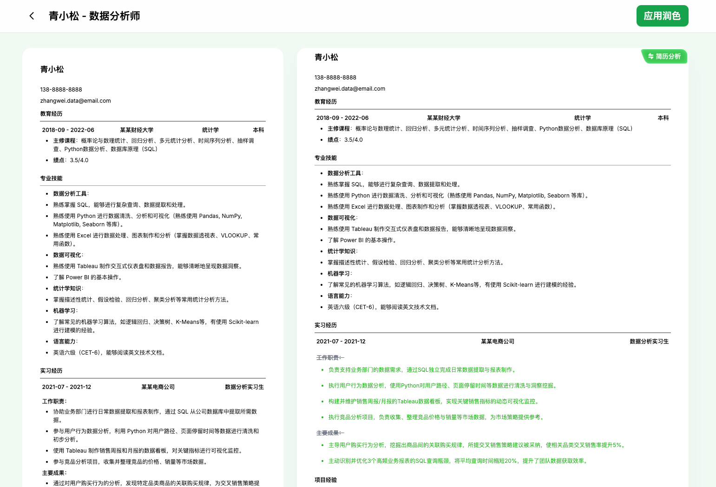This screenshot has height=487, width=716.
Task: Click the green bullet about SQL独立完成日常数据提取
Action: tap(422, 370)
